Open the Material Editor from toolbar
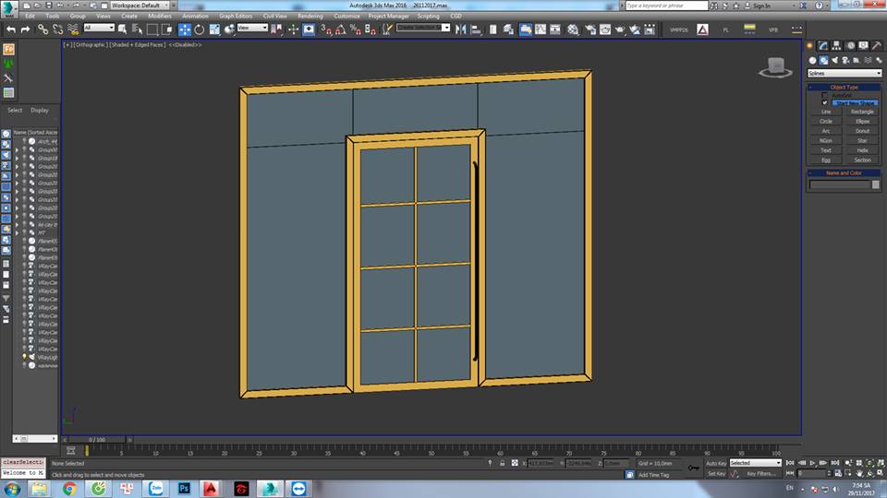 (573, 30)
